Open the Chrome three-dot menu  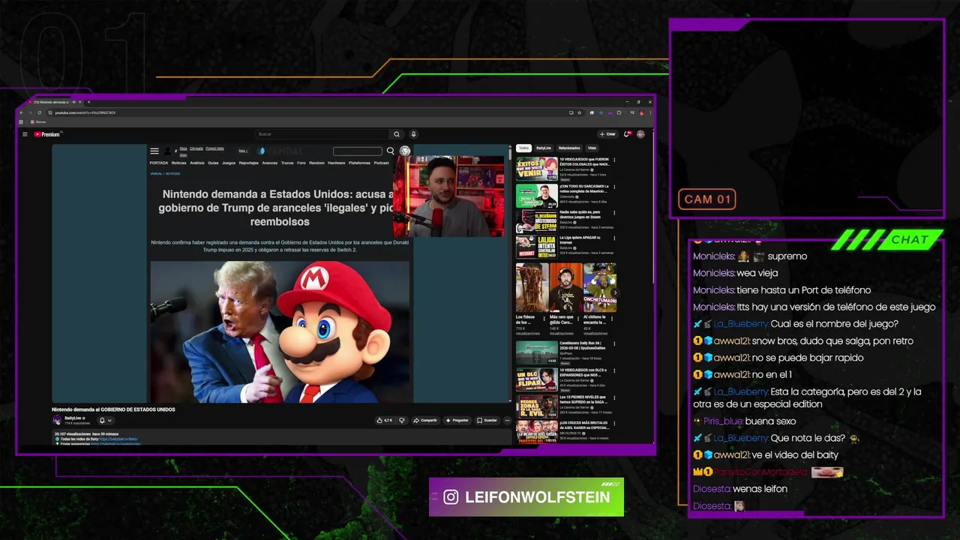tap(649, 112)
